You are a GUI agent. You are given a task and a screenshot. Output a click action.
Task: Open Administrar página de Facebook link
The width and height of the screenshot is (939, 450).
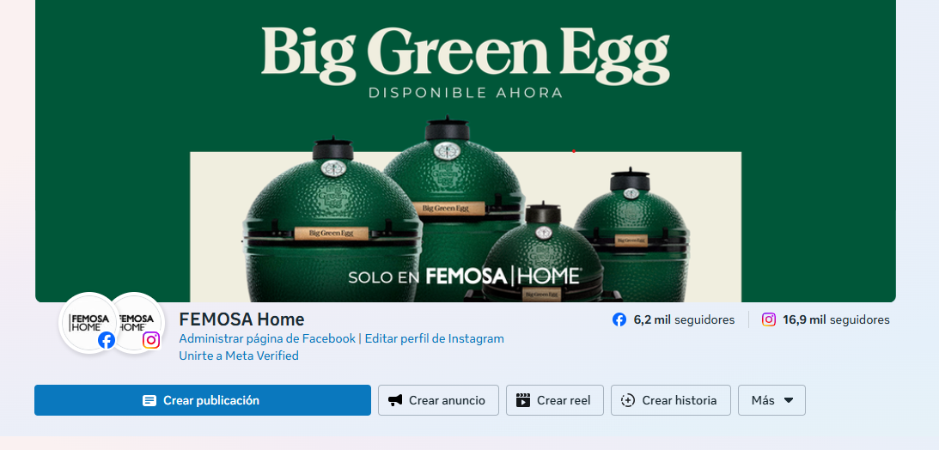267,338
